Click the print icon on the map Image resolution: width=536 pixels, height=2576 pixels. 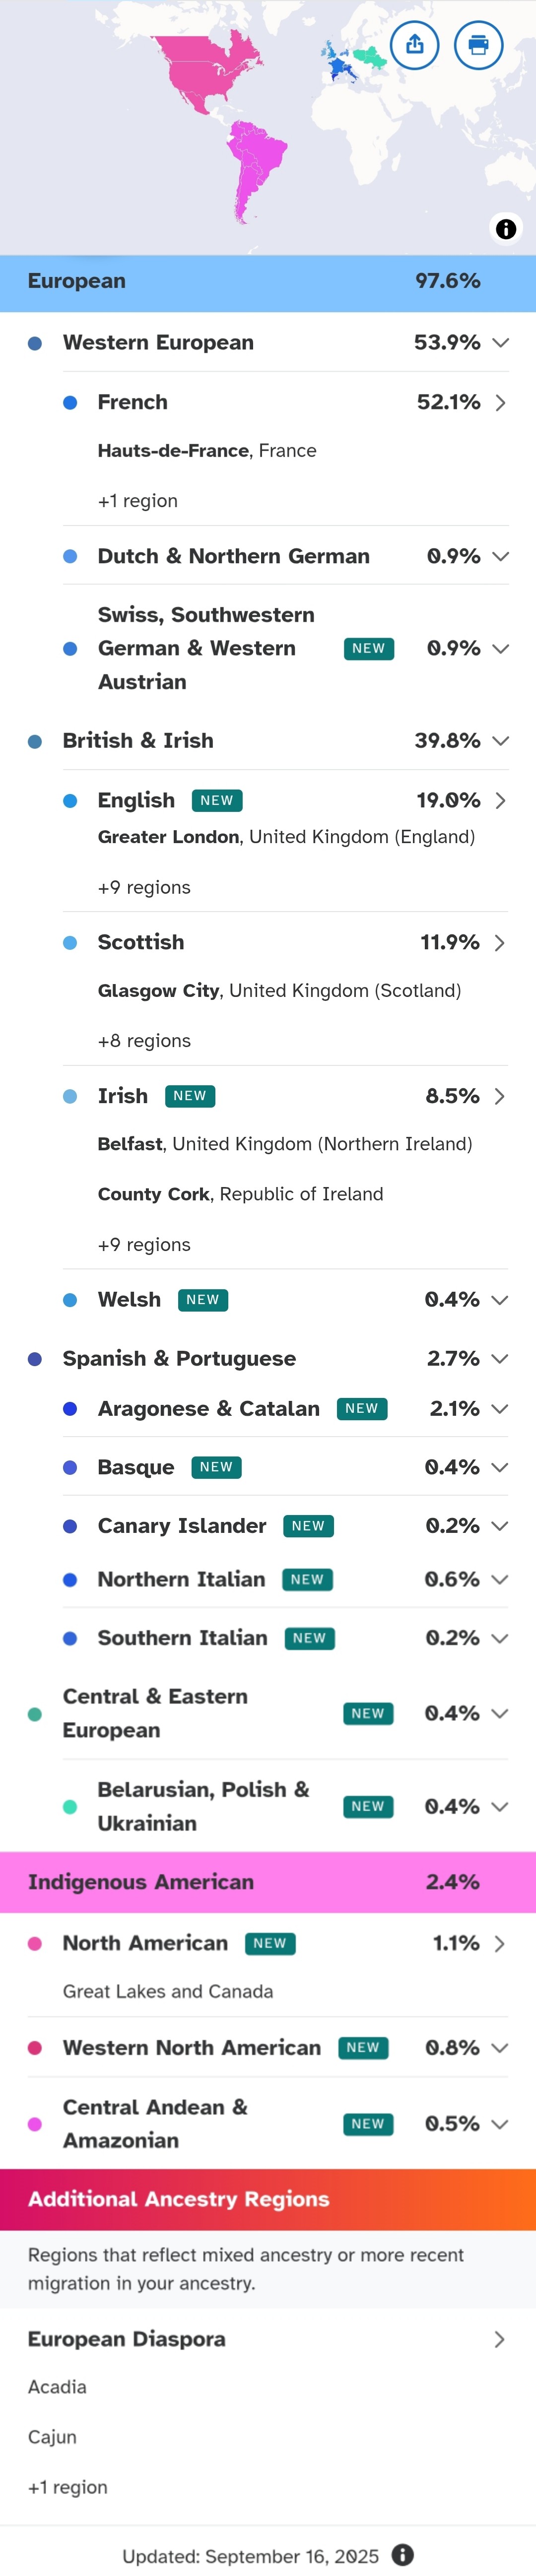coord(478,45)
